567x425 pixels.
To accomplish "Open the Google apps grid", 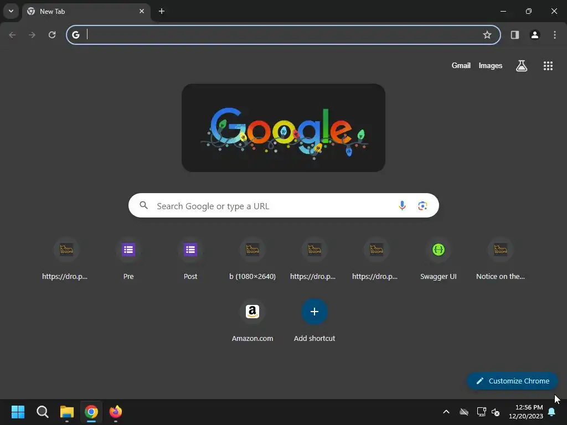I will click(x=548, y=66).
